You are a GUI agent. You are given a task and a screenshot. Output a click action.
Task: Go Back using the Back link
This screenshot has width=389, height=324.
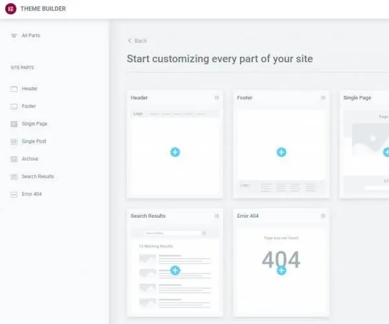pos(141,41)
